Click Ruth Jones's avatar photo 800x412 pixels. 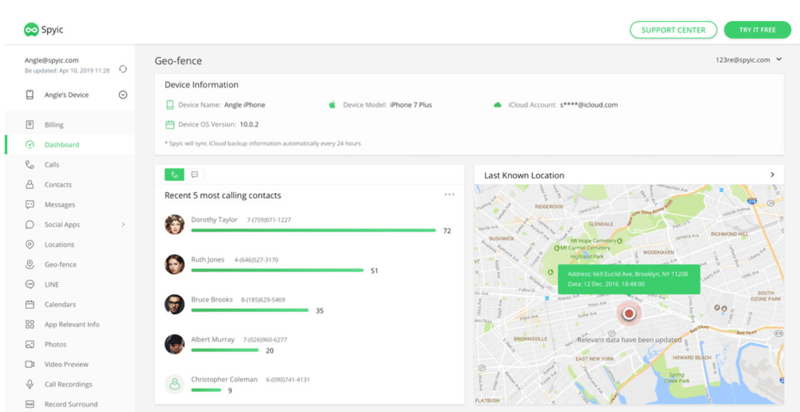coord(175,265)
